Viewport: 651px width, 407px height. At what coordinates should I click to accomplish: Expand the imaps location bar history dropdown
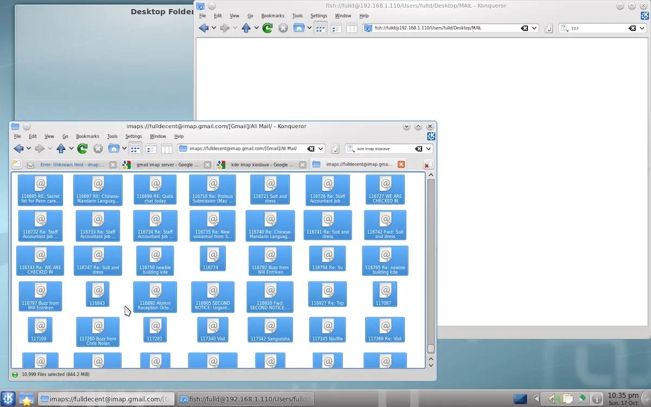[x=321, y=149]
